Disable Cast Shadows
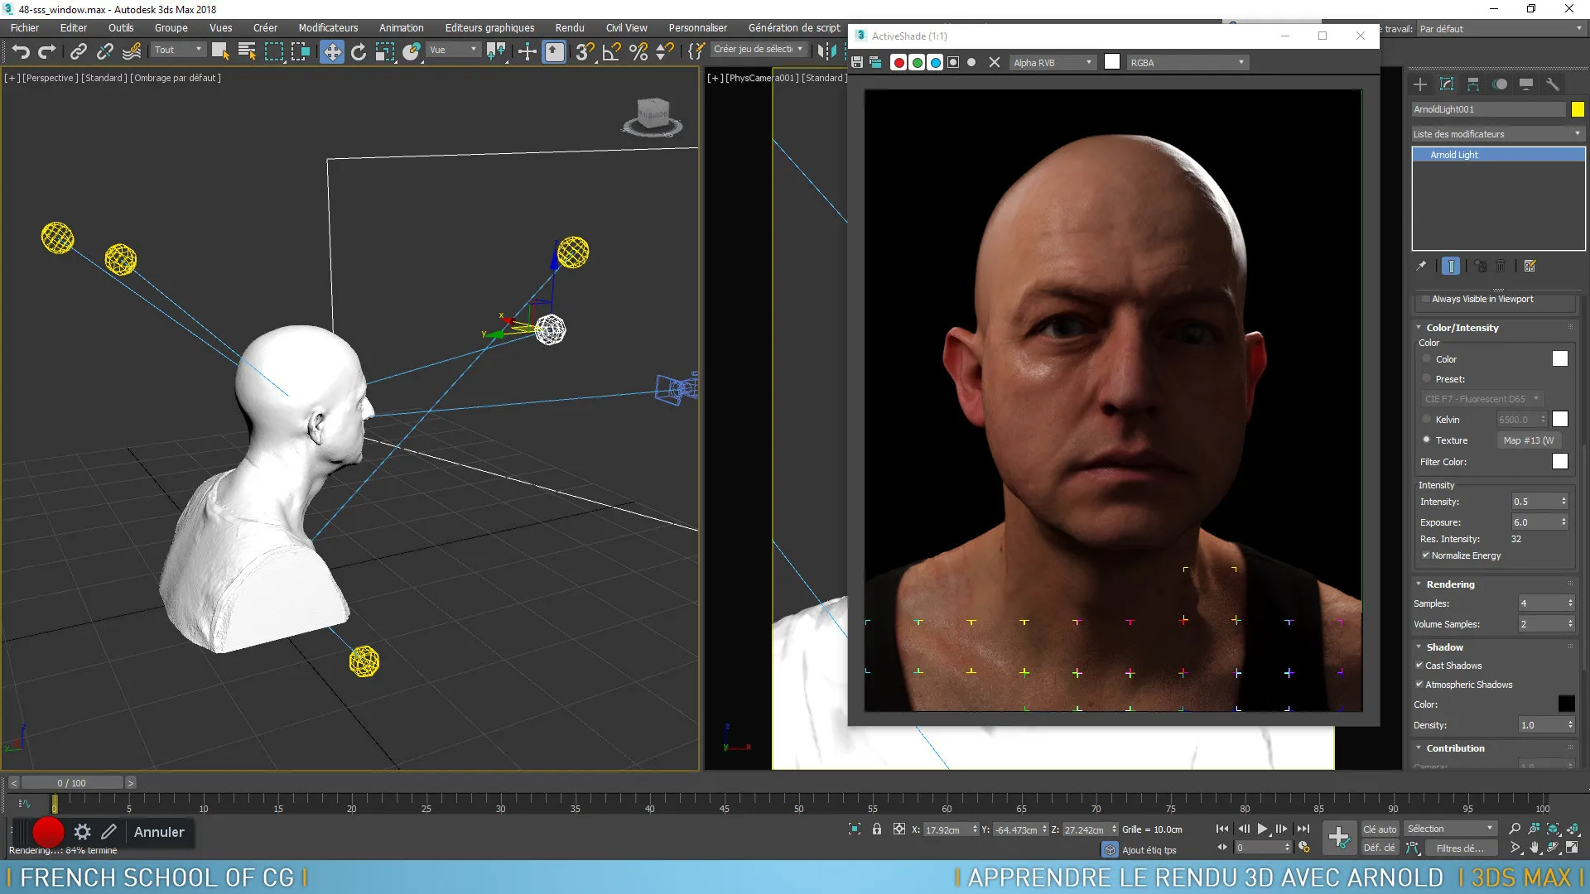 coord(1420,666)
